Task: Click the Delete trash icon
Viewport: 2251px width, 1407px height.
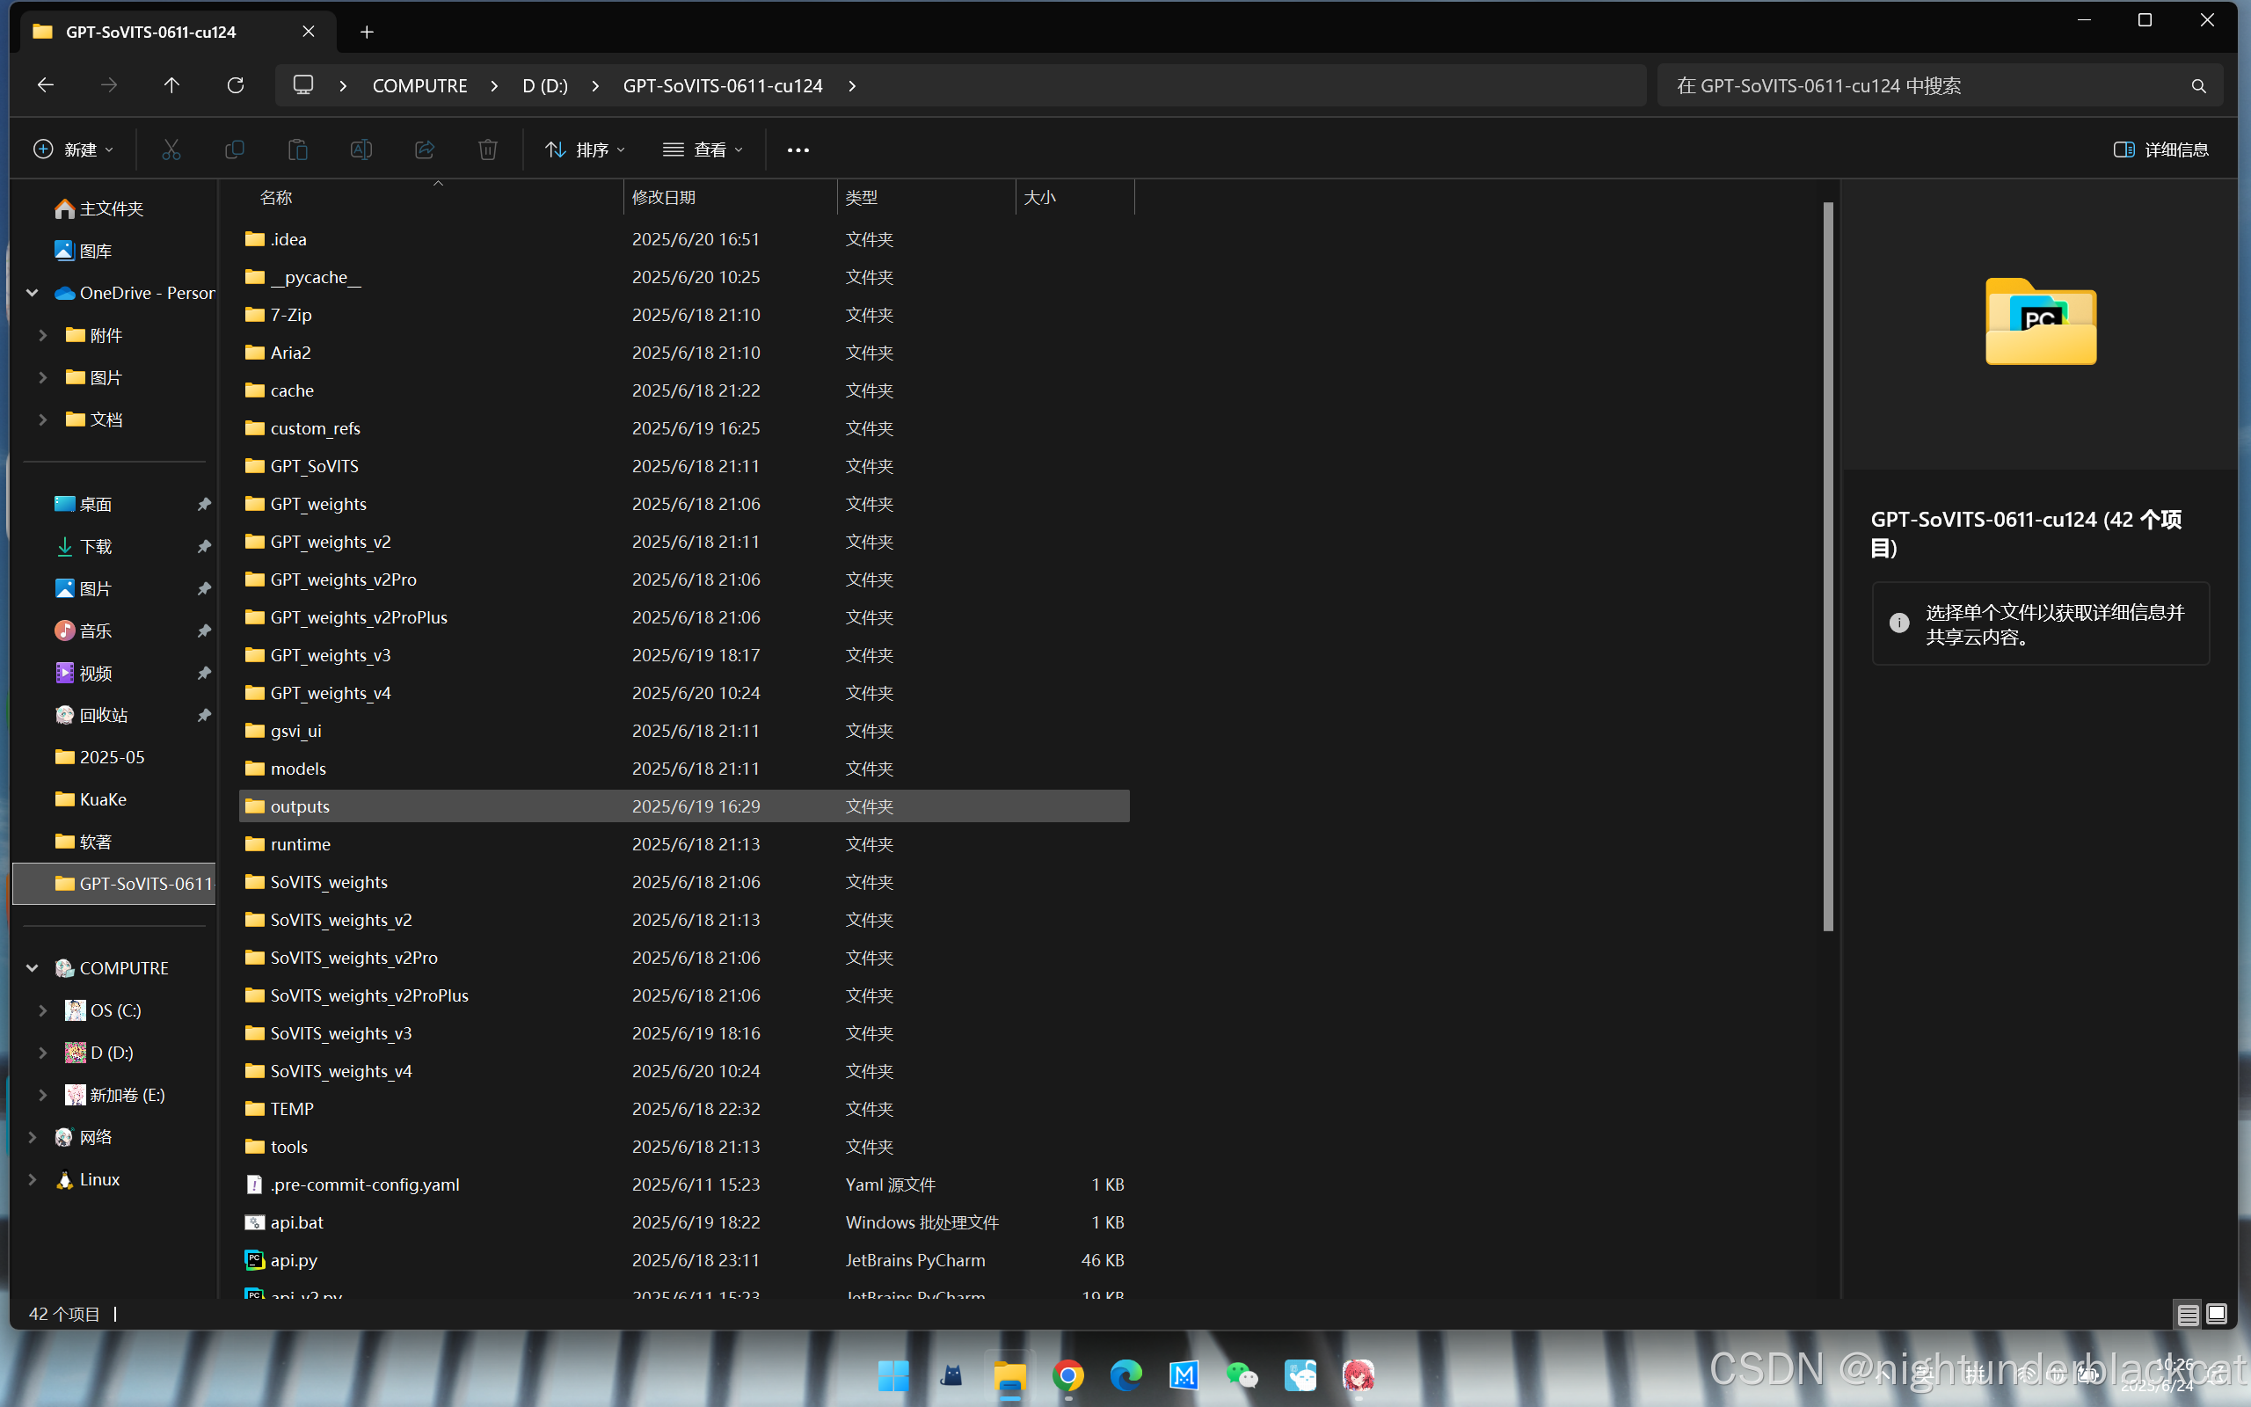Action: (x=487, y=149)
